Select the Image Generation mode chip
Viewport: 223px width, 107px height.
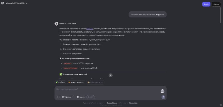[x=76, y=82]
